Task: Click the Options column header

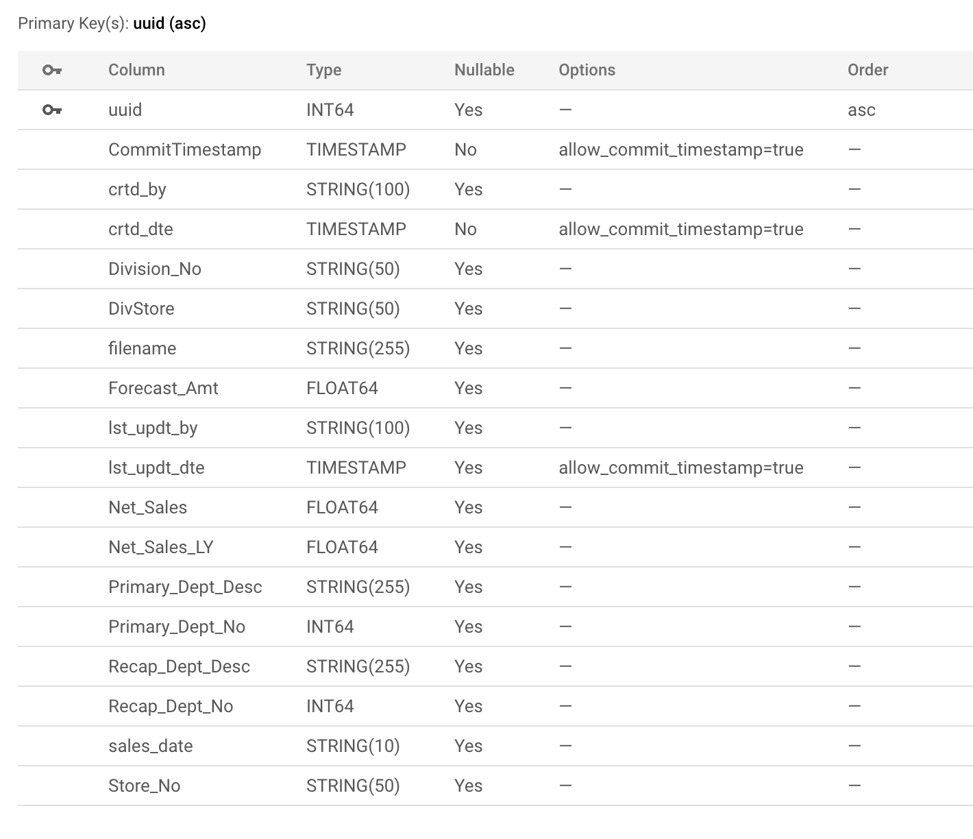Action: pos(587,69)
